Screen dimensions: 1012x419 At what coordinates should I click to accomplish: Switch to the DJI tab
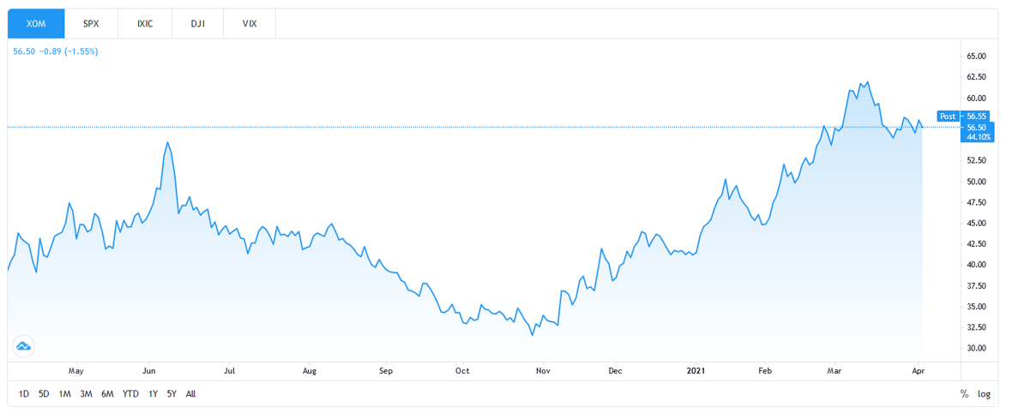(x=197, y=22)
